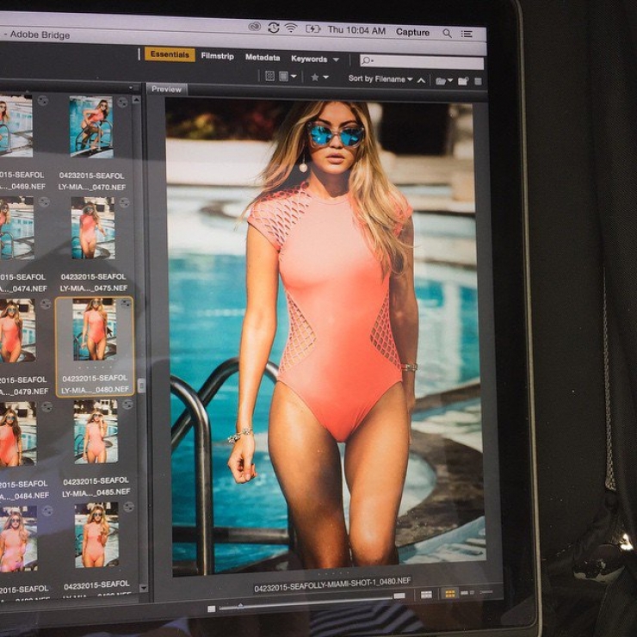The height and width of the screenshot is (637, 637).
Task: Click badge icon on _0469 thumbnail
Action: [43, 101]
